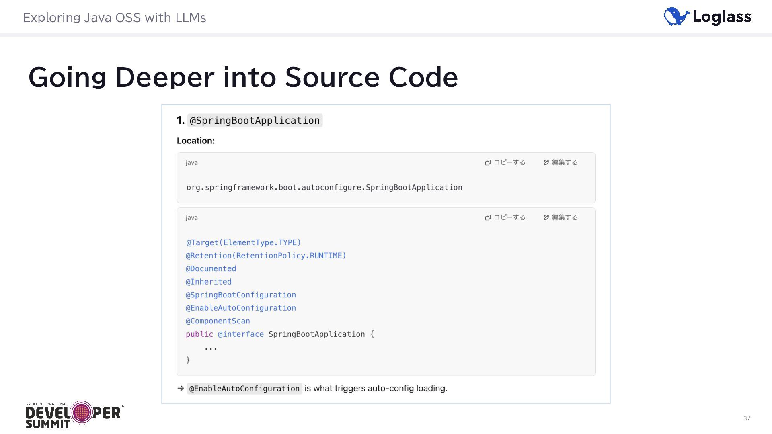Click the inline @EnableAutoConfiguration tag at bottom
The height and width of the screenshot is (434, 772).
[244, 389]
